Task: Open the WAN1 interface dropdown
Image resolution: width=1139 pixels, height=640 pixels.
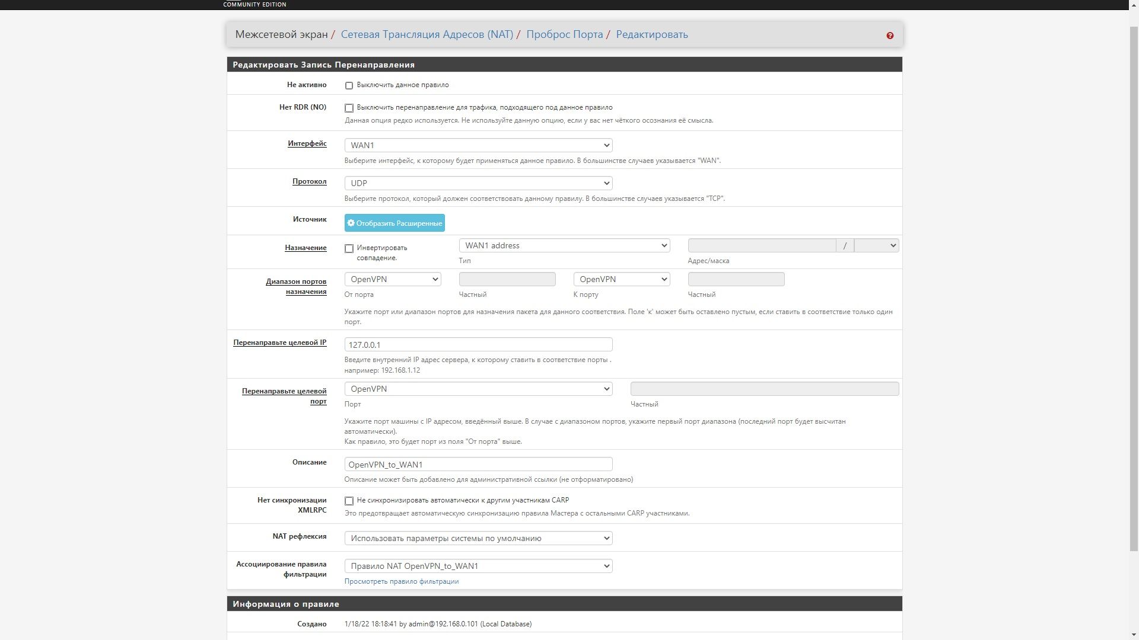Action: point(478,145)
